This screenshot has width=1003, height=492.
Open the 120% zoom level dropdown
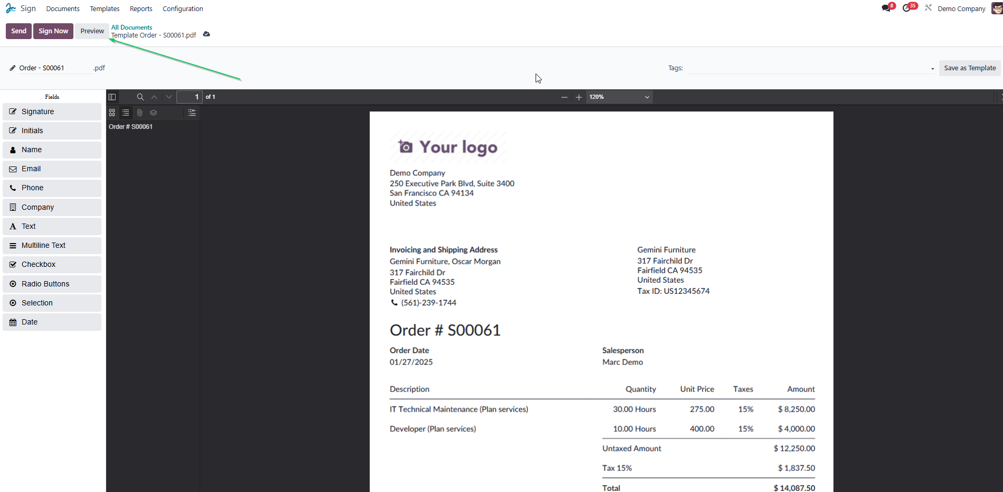pos(619,97)
